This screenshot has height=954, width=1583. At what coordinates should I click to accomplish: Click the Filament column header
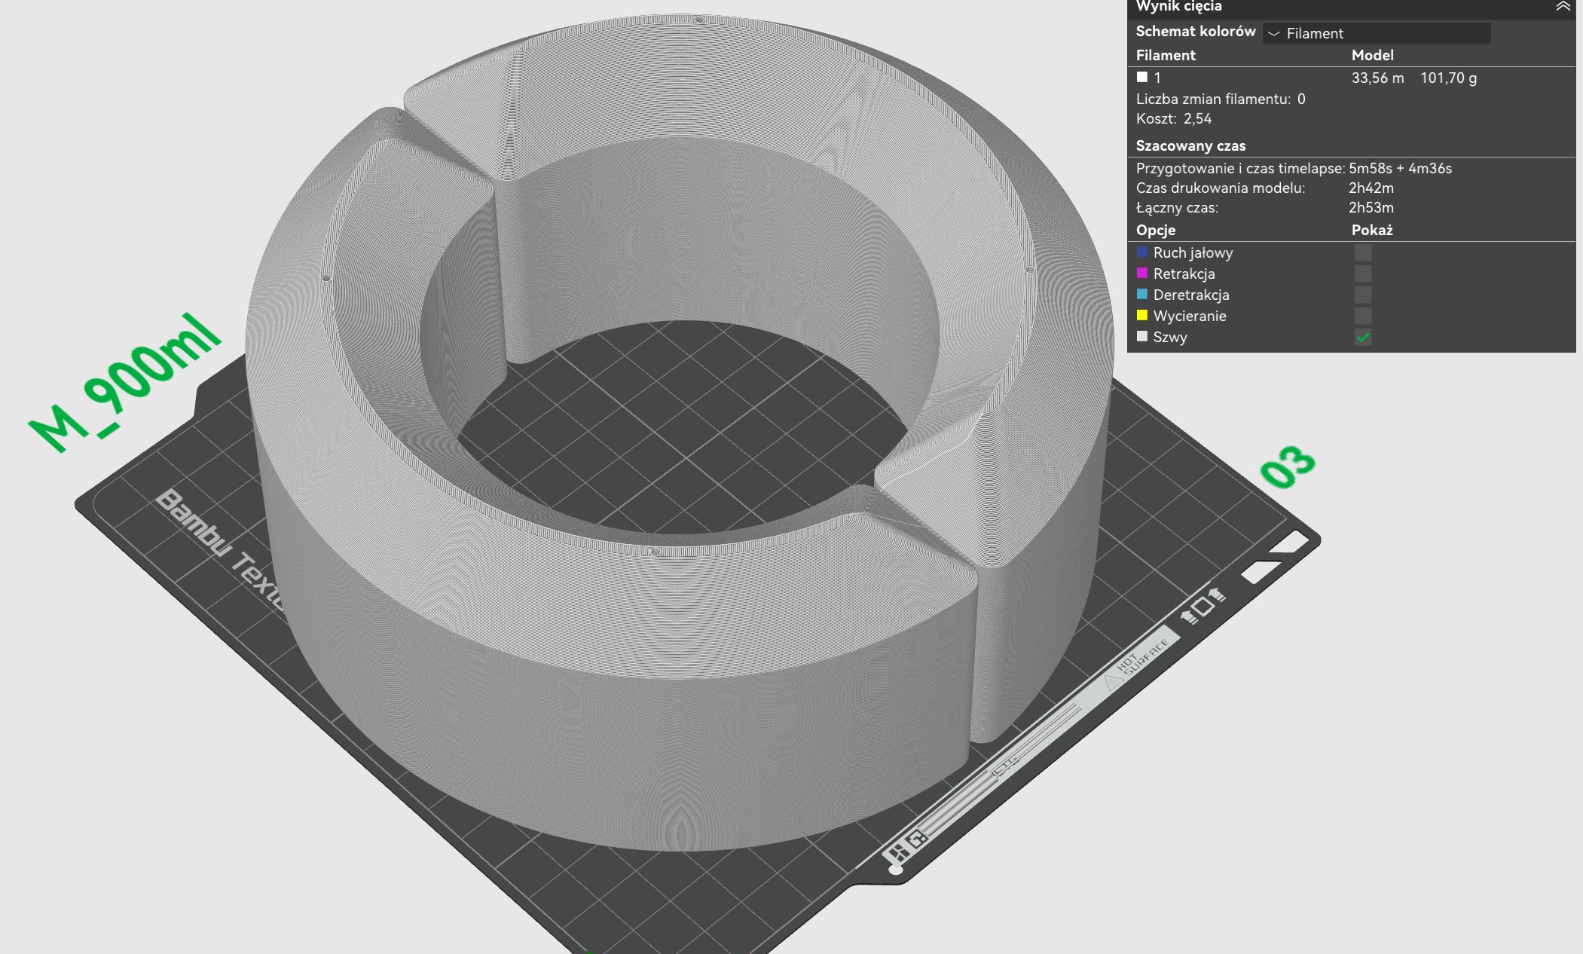pyautogui.click(x=1166, y=55)
